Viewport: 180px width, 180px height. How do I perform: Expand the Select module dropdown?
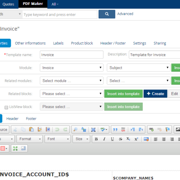pyautogui.click(x=72, y=81)
